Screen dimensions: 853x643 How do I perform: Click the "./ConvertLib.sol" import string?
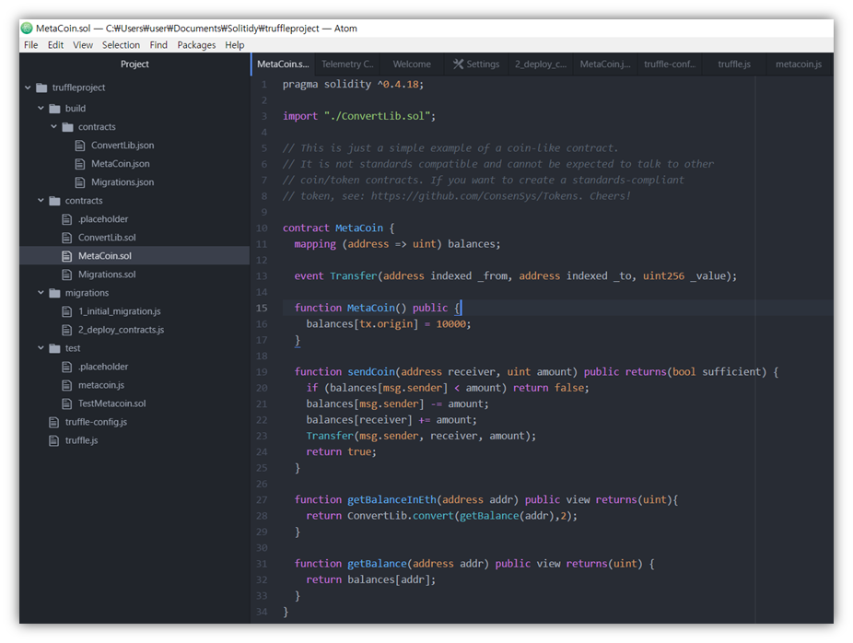pos(377,116)
